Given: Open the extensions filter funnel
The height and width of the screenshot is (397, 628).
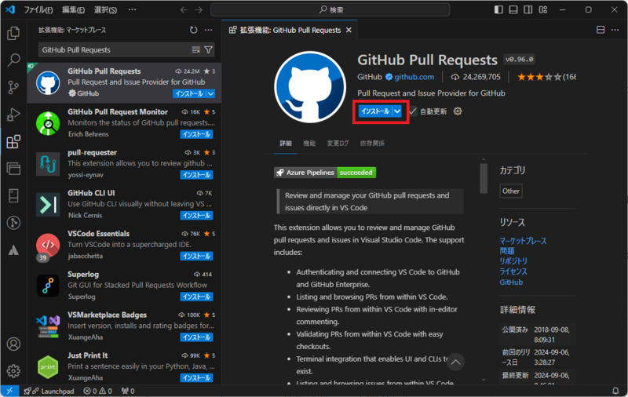Looking at the screenshot, I should pyautogui.click(x=208, y=49).
